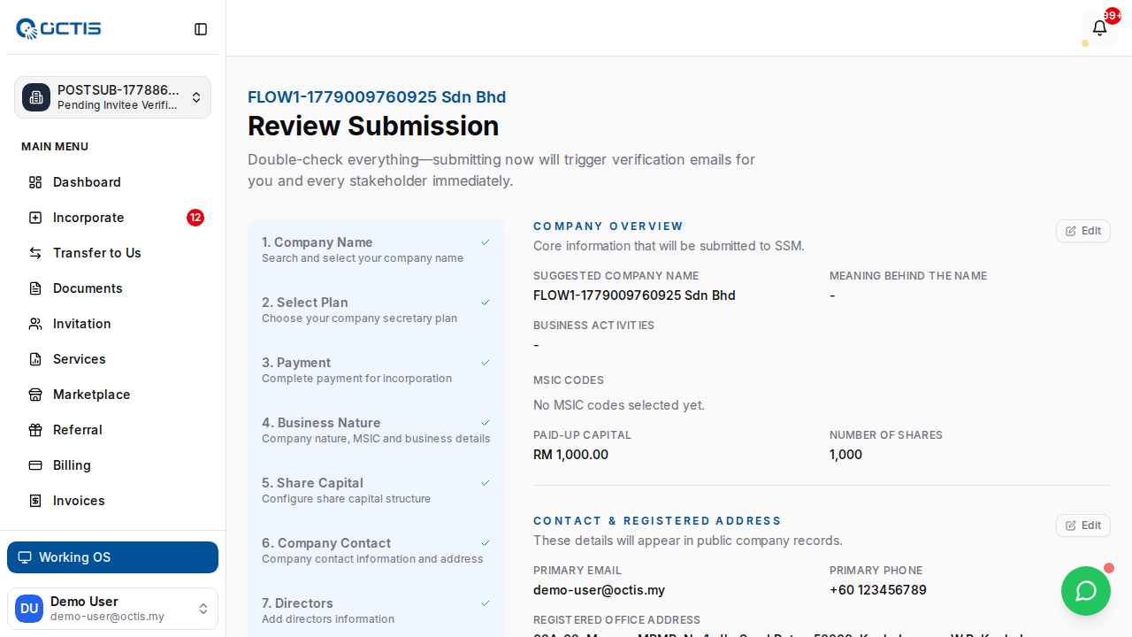
Task: Open Invitation menu item
Action: pyautogui.click(x=112, y=324)
